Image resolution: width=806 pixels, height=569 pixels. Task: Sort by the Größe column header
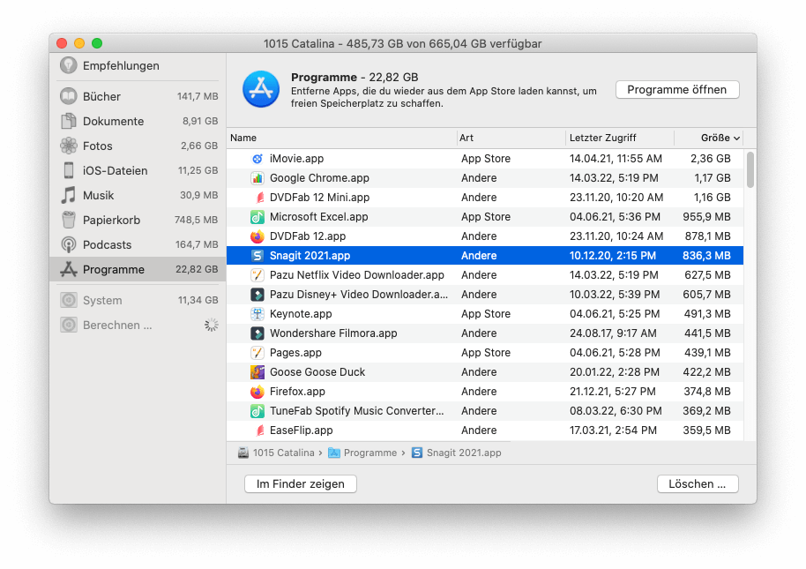708,138
